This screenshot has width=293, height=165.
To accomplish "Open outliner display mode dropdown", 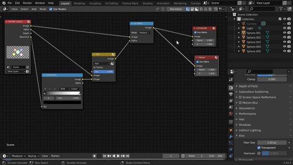I will pyautogui.click(x=242, y=9).
